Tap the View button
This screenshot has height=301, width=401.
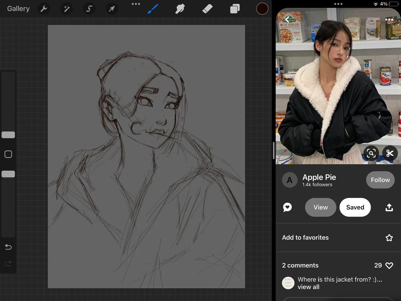coord(320,207)
